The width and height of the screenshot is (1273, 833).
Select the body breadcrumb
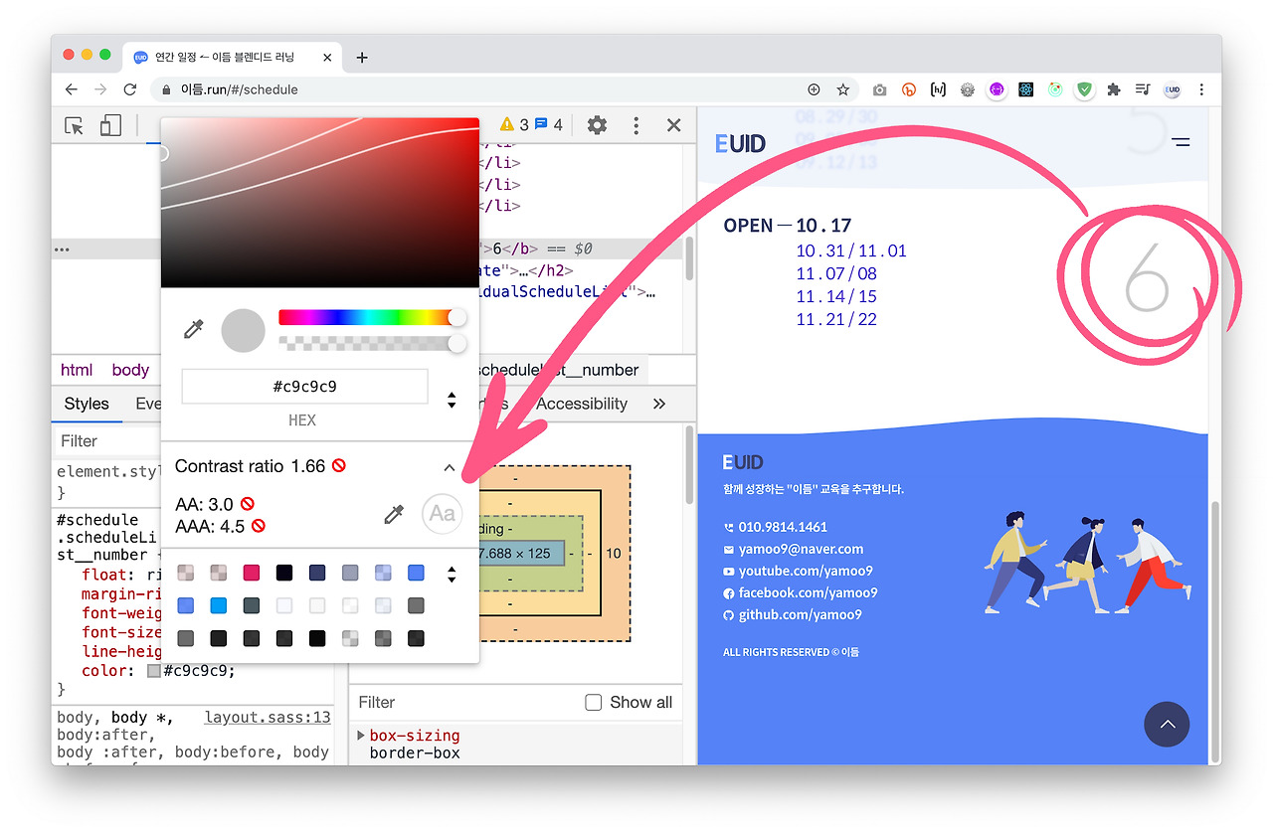[x=130, y=370]
